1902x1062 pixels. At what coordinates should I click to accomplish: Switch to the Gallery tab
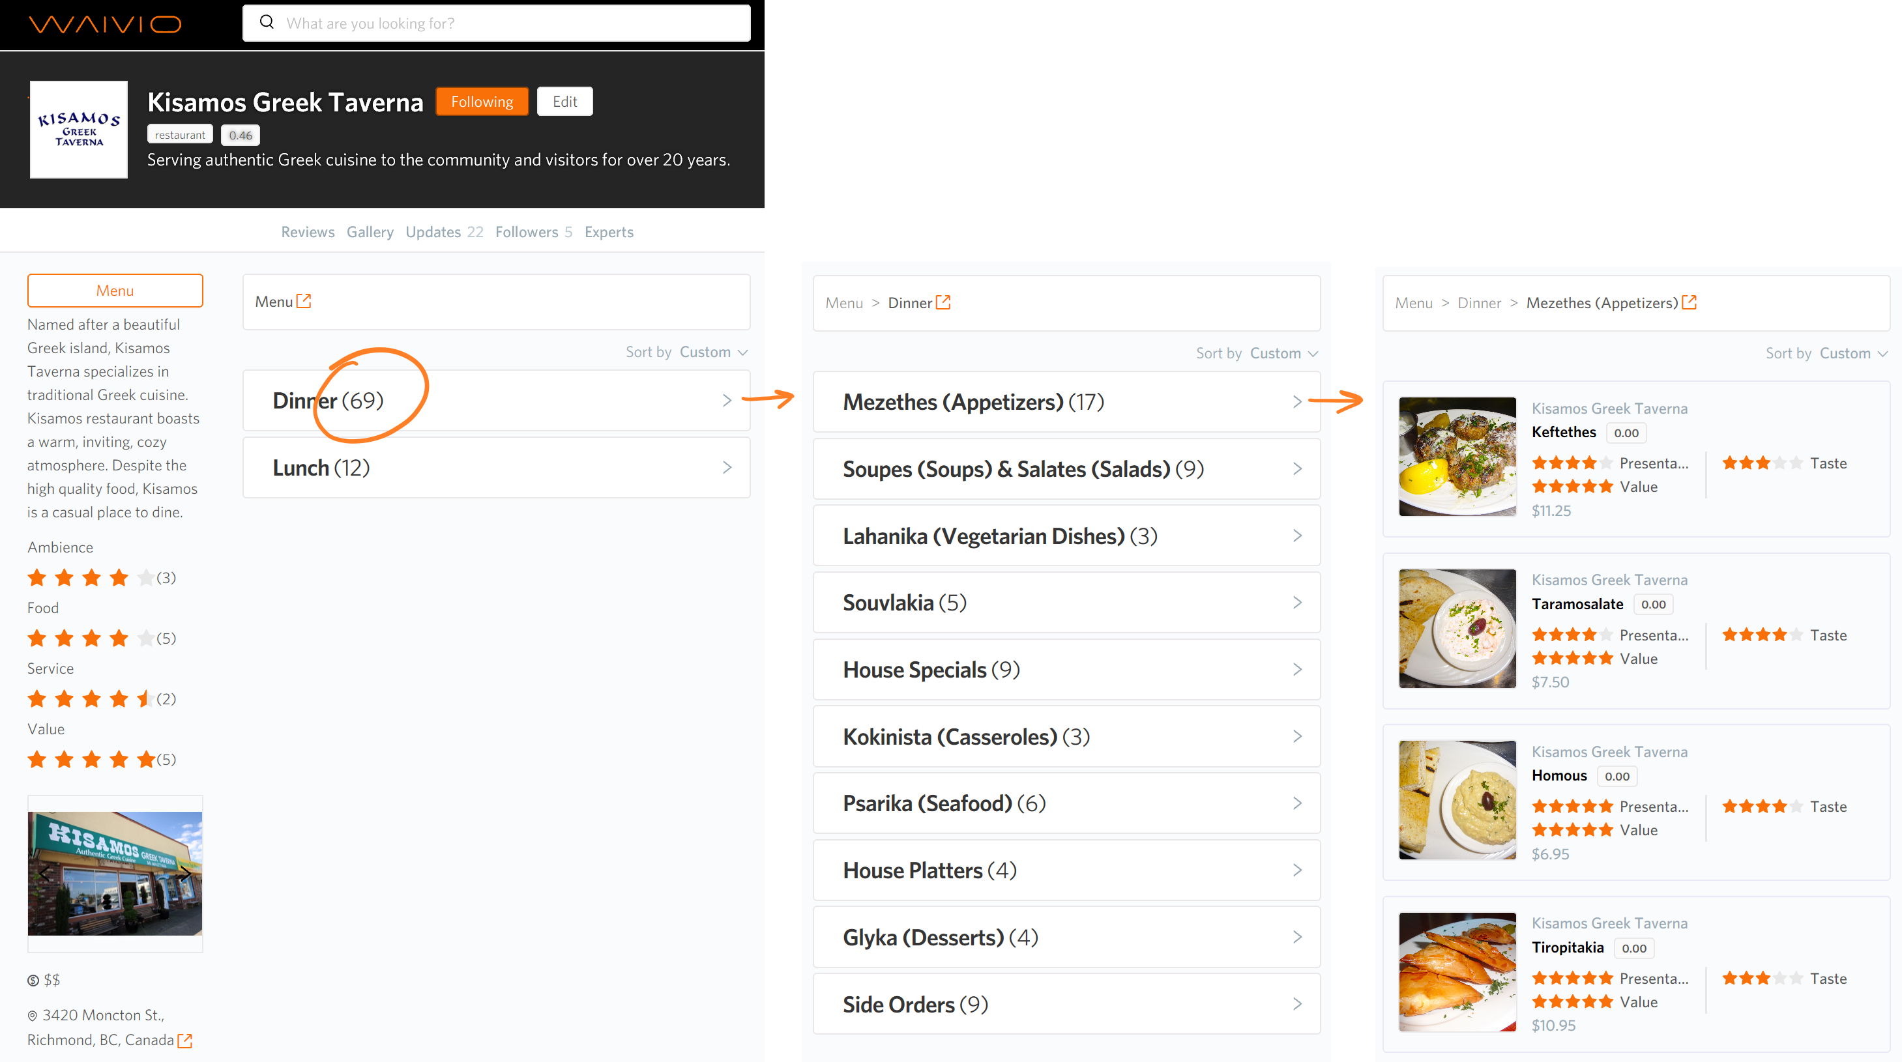[x=370, y=232]
